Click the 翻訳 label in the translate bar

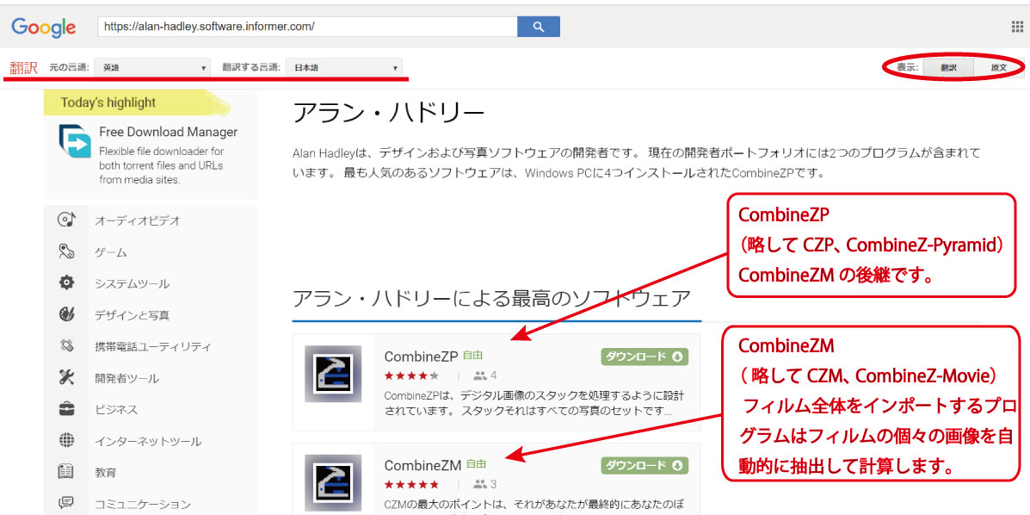click(x=23, y=68)
